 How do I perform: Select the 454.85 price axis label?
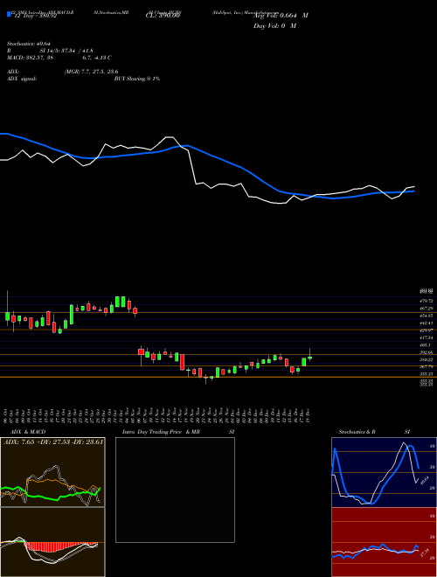point(427,316)
